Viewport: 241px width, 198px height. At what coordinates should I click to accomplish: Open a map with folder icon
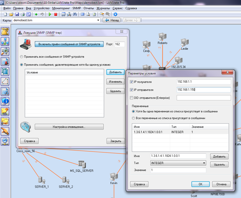[11, 14]
